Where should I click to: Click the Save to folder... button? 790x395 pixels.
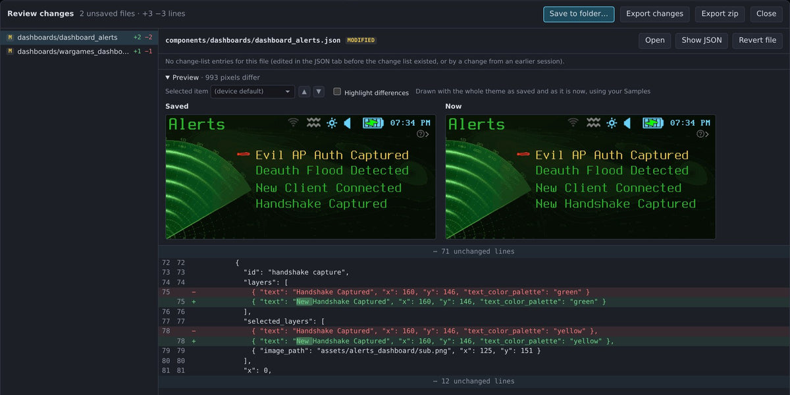tap(579, 14)
